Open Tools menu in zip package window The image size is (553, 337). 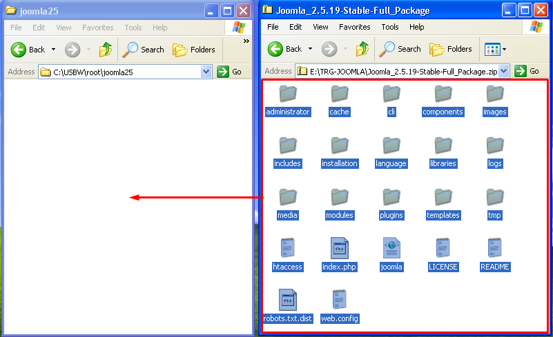[389, 27]
